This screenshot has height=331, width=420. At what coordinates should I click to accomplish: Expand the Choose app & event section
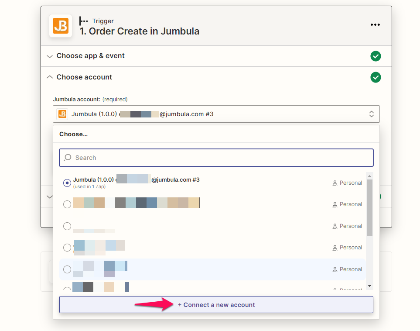click(50, 56)
